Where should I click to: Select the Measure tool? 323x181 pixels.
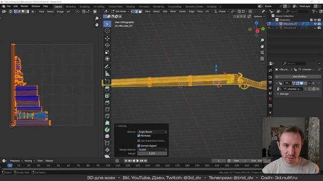(107, 73)
